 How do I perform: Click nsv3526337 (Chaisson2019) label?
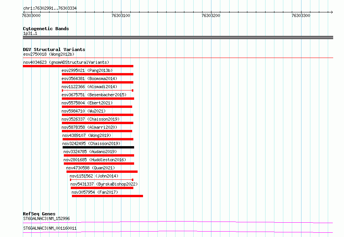coord(90,119)
